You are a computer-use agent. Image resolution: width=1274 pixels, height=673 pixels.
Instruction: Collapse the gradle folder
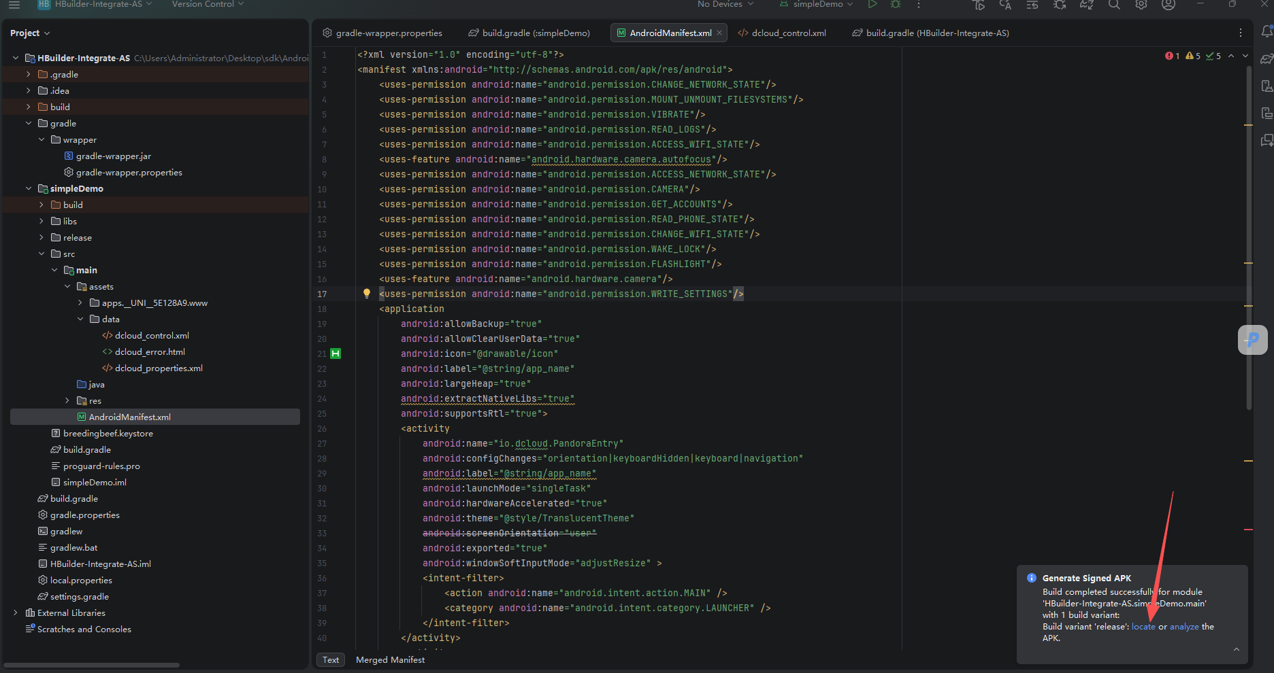click(28, 123)
